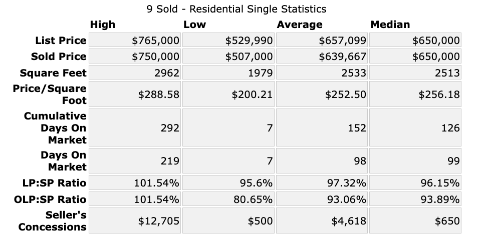Click the Price/Square Foot row label
Image resolution: width=480 pixels, height=241 pixels.
(50, 94)
